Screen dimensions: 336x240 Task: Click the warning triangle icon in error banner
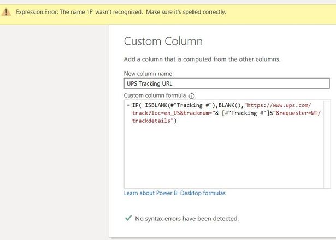point(6,12)
